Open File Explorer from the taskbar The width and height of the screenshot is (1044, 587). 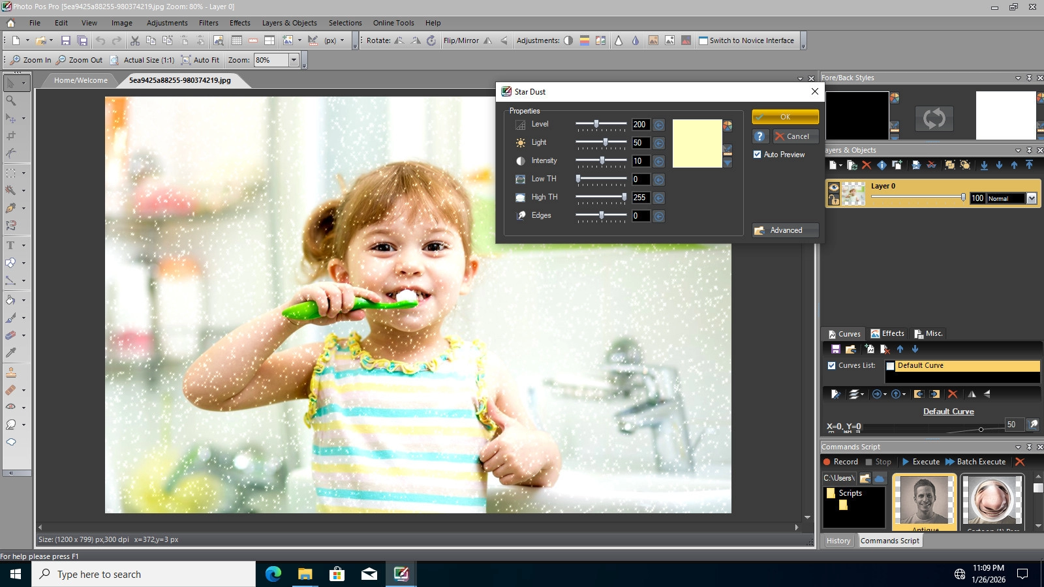[305, 574]
